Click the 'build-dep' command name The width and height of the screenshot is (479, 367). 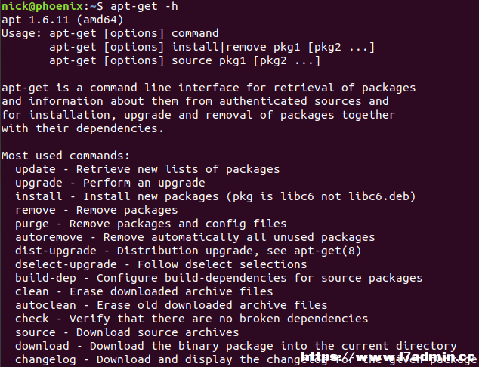coord(46,278)
